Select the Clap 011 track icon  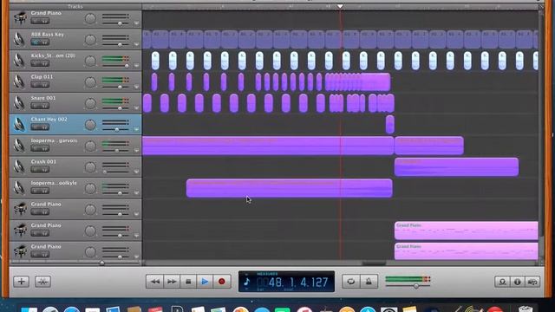point(19,81)
